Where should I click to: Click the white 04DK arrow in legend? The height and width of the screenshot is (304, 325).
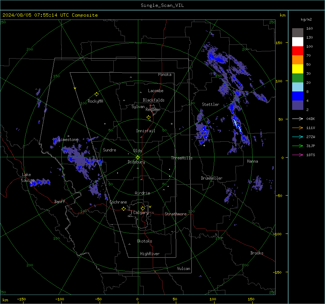point(298,119)
